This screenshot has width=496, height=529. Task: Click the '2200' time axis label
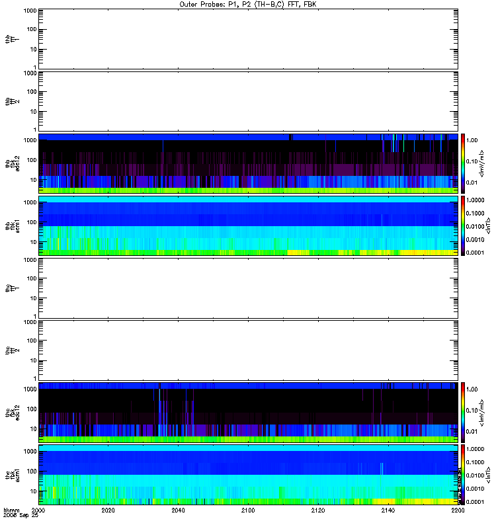(x=458, y=510)
